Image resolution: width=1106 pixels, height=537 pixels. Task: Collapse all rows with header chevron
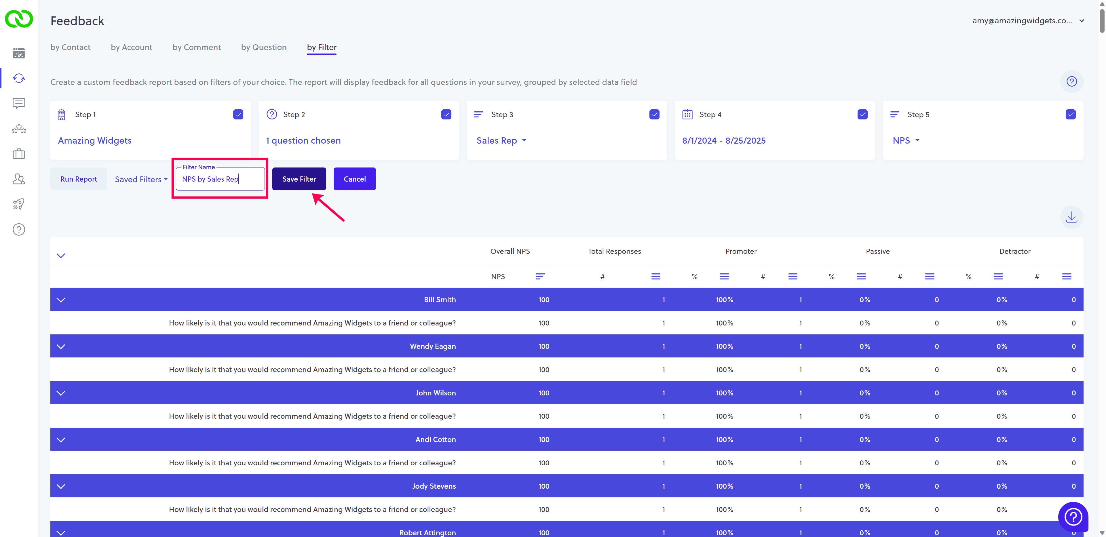(x=61, y=256)
